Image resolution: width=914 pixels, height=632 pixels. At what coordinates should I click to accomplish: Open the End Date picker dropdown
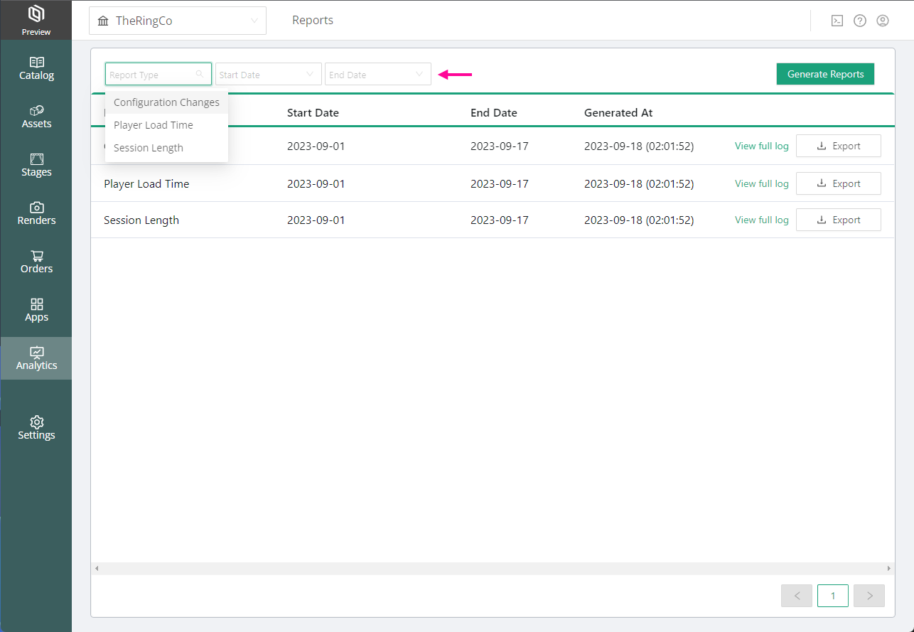377,75
